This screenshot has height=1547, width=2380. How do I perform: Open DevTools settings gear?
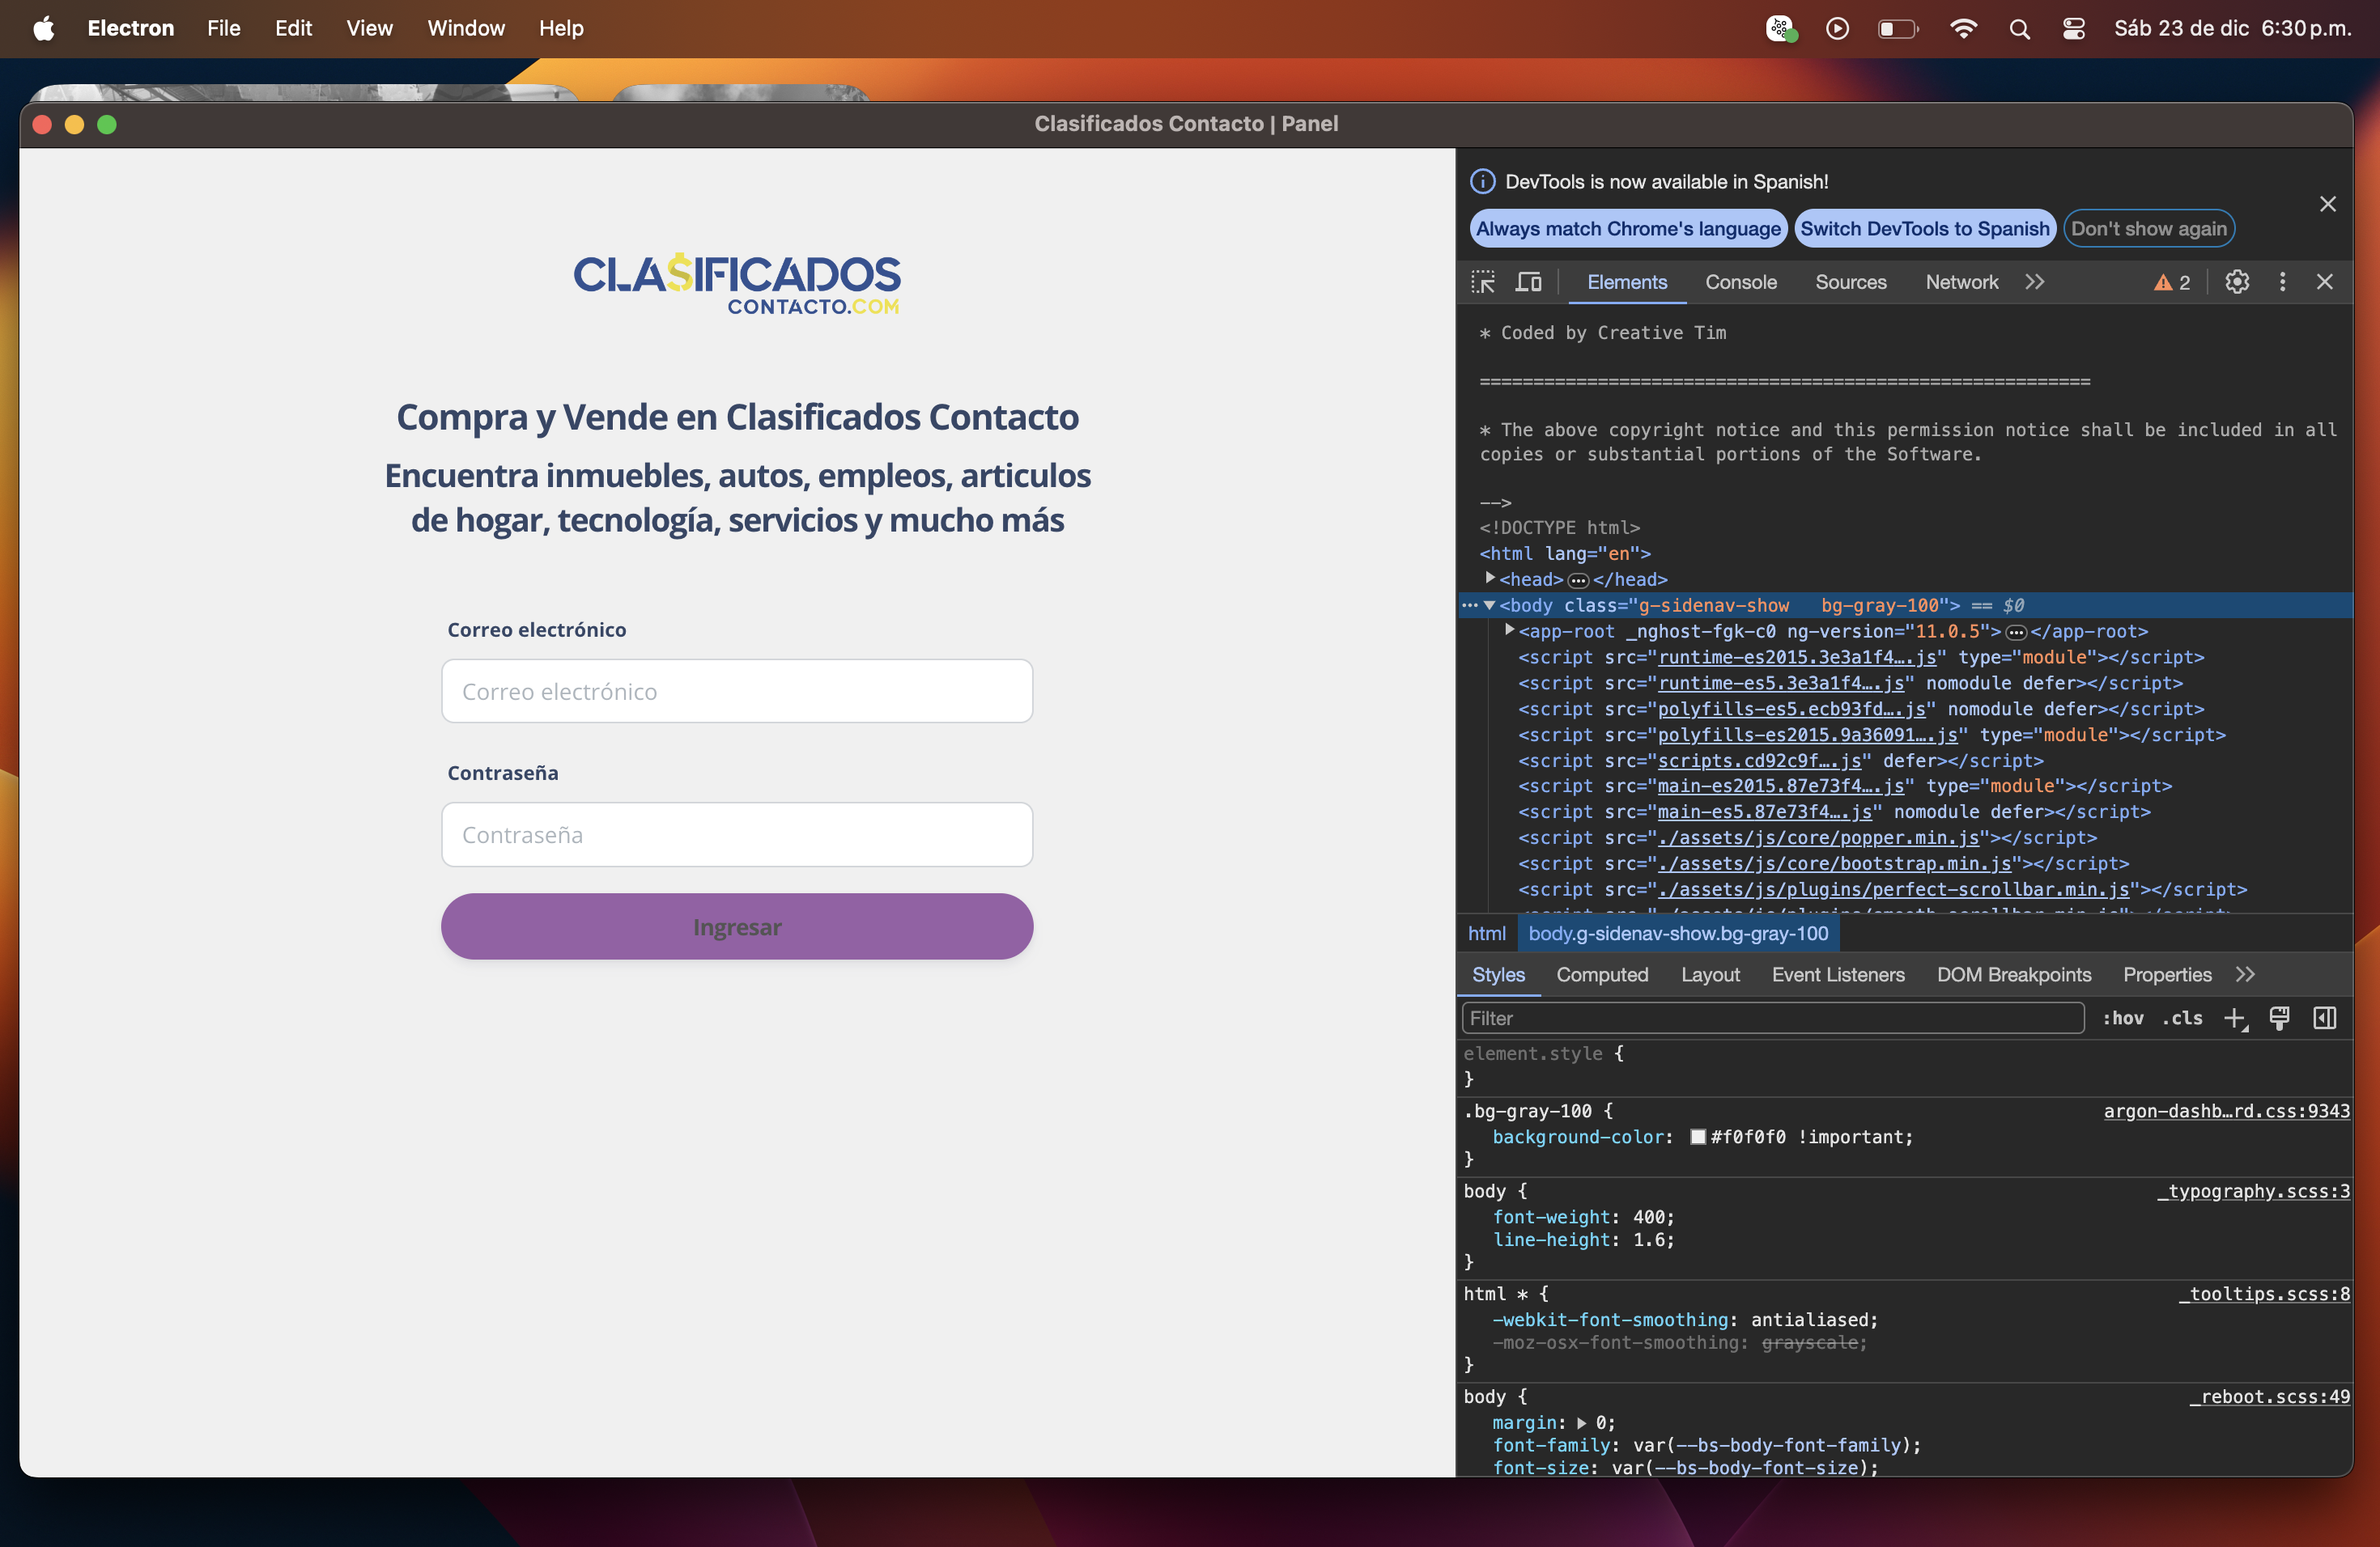pyautogui.click(x=2237, y=282)
